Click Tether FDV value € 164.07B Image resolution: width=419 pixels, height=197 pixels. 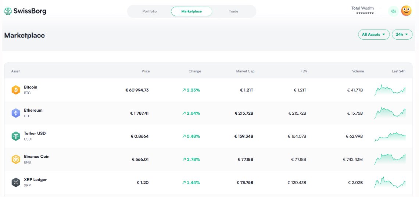pyautogui.click(x=297, y=136)
